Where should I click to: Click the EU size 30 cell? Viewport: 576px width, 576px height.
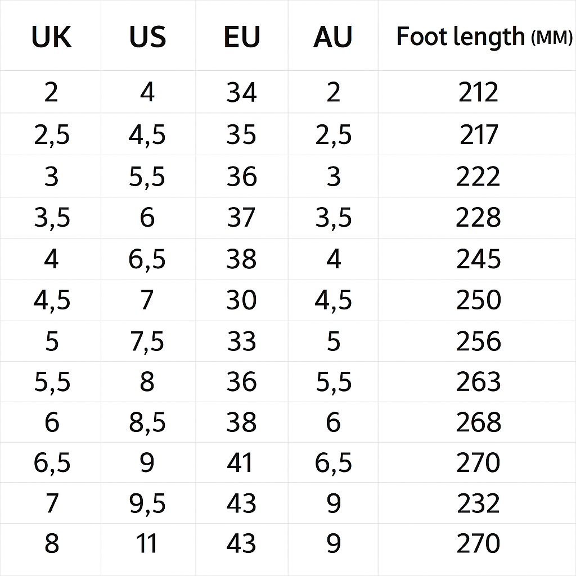(242, 300)
